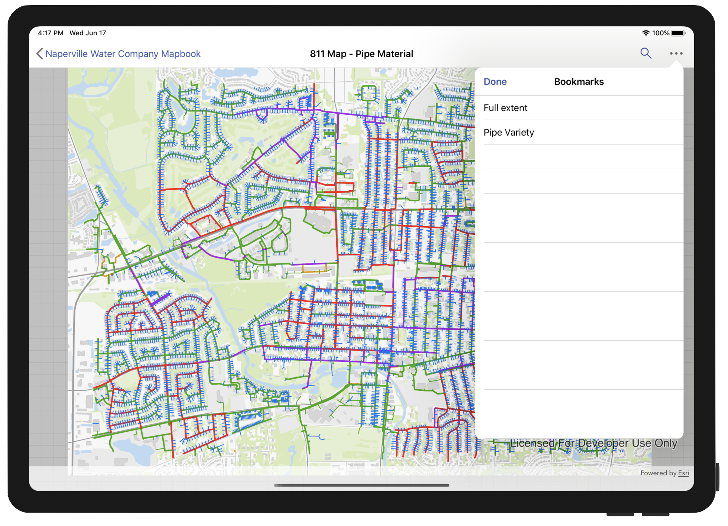Open the three-dot more options menu
This screenshot has width=728, height=526.
coord(676,53)
